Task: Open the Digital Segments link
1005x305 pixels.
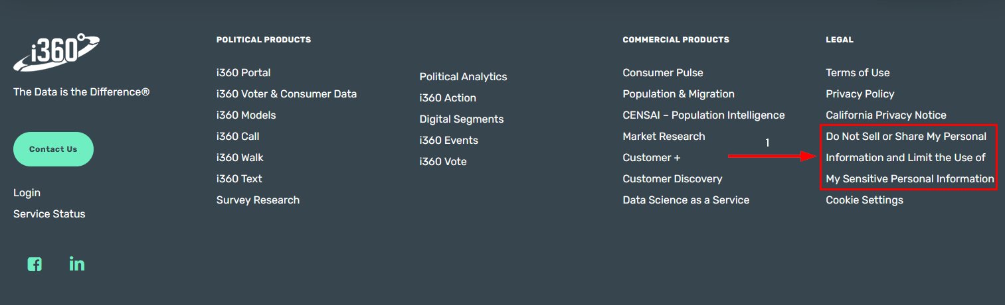Action: tap(461, 119)
